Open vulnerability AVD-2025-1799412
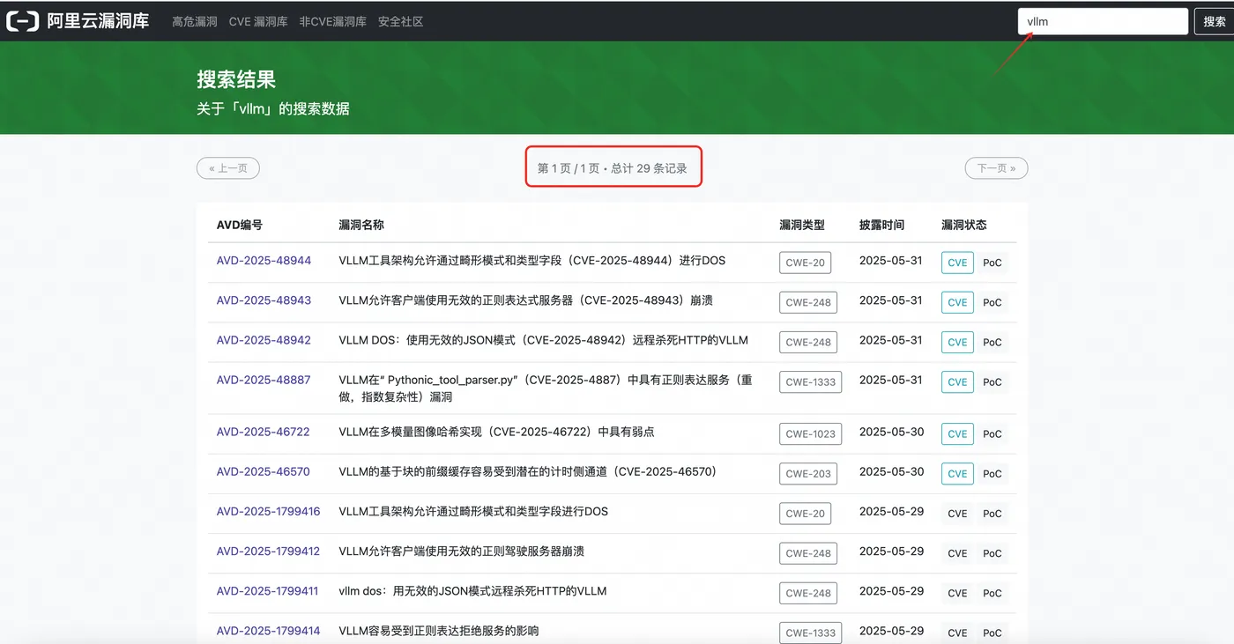The height and width of the screenshot is (644, 1234). pyautogui.click(x=269, y=551)
